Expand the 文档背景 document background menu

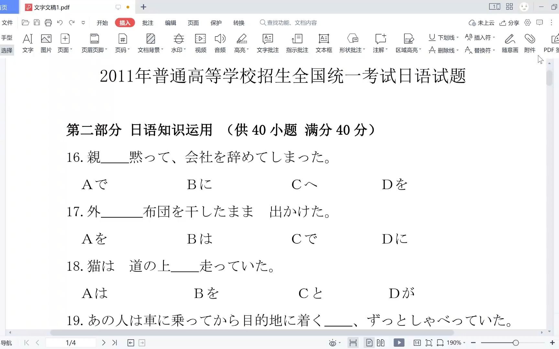tap(151, 43)
